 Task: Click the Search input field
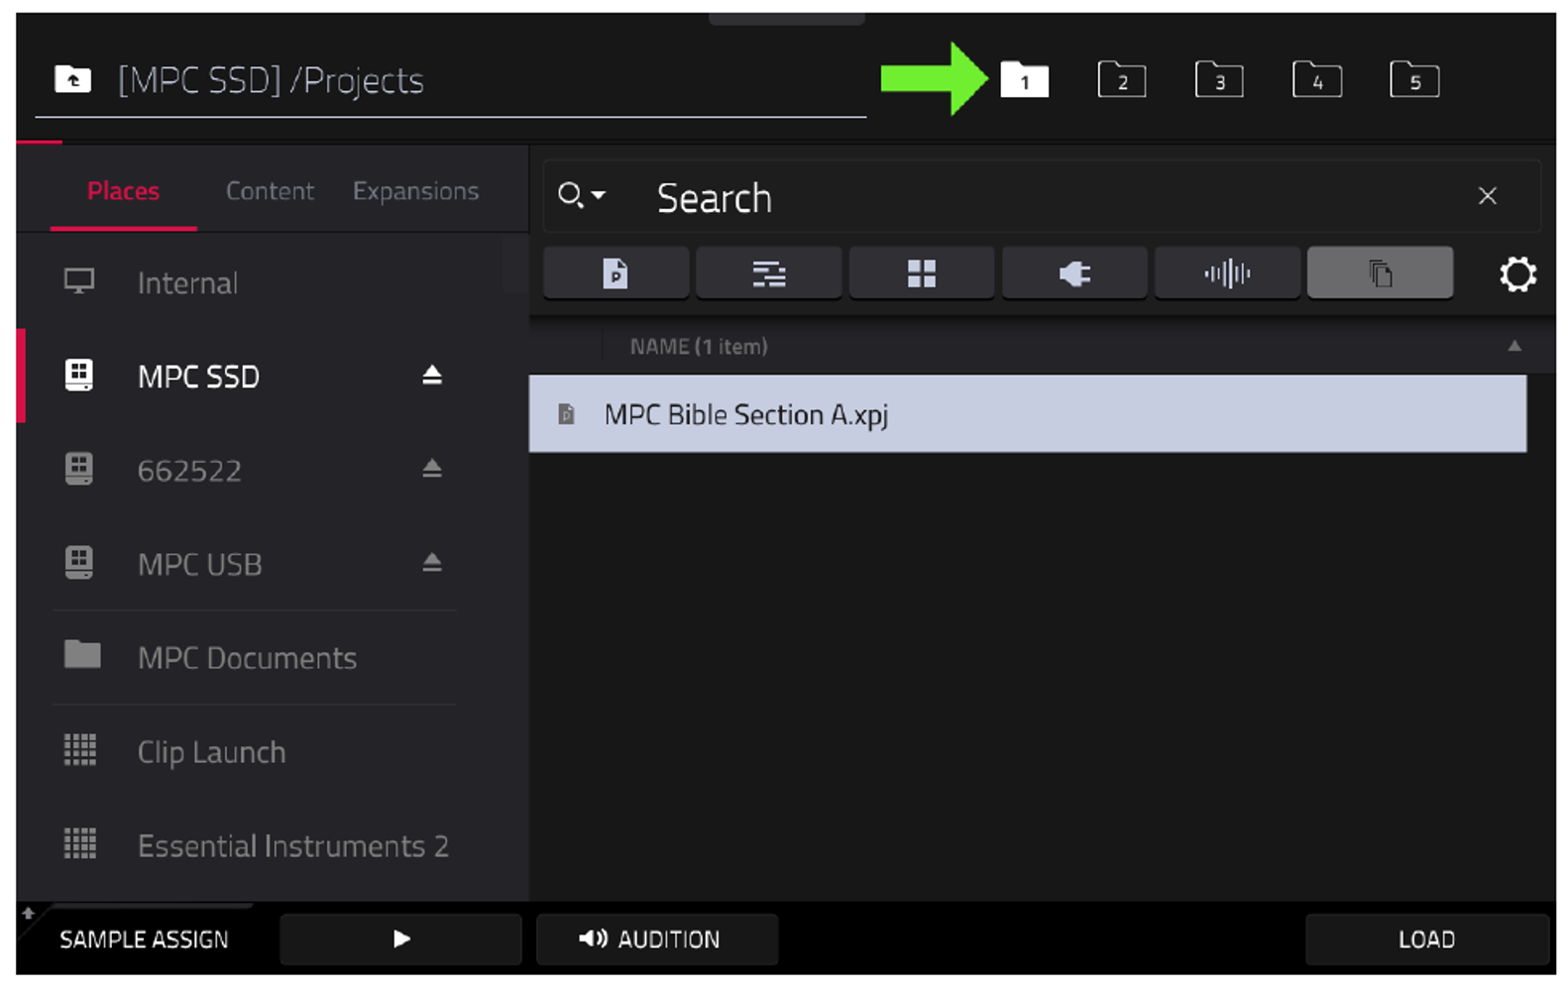(1041, 197)
